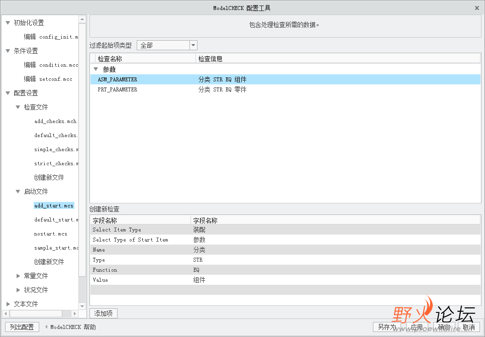Click tree horizontal scroll left arrow
485x337 pixels.
click(6, 313)
